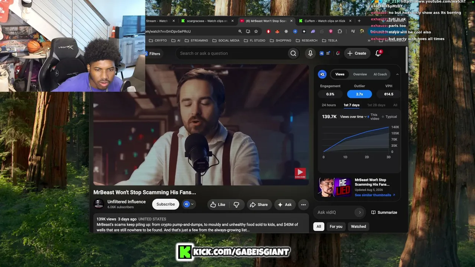This screenshot has width=475, height=267.
Task: Click the Unfiltered Influence channel avatar
Action: tap(99, 204)
